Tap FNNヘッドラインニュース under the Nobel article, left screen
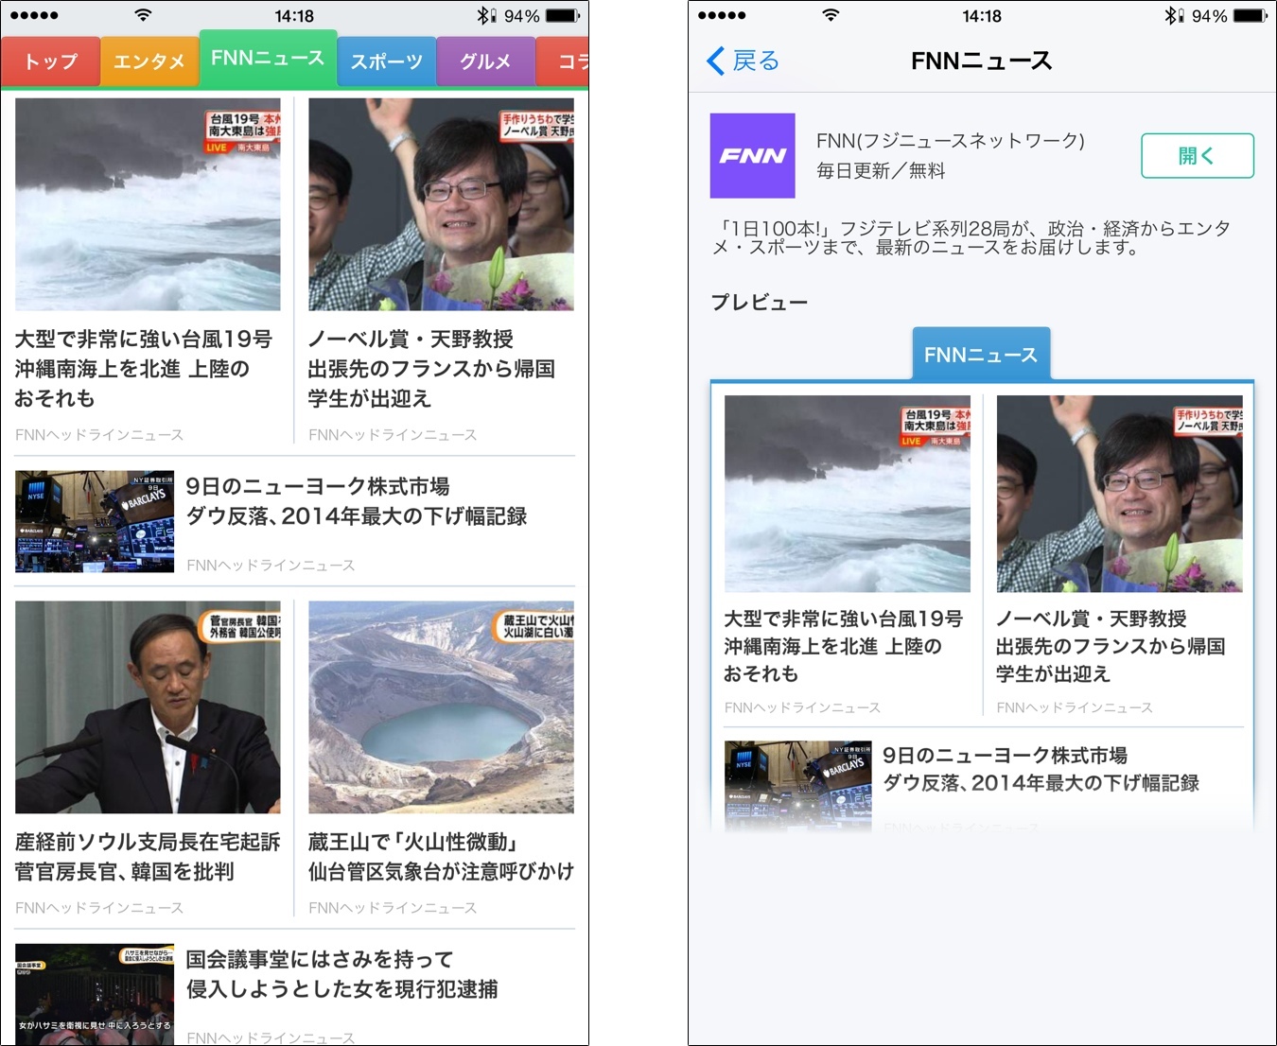 [393, 435]
